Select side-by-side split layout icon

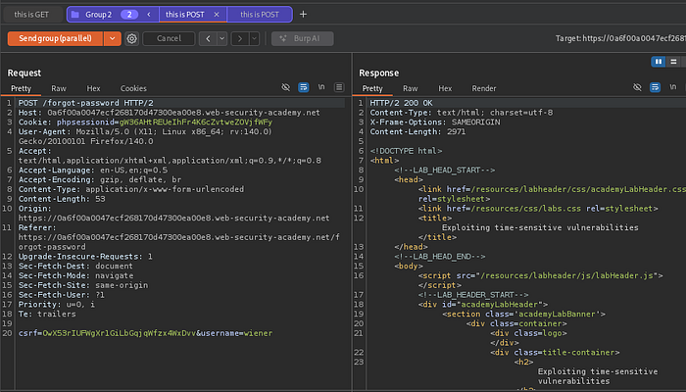[659, 62]
